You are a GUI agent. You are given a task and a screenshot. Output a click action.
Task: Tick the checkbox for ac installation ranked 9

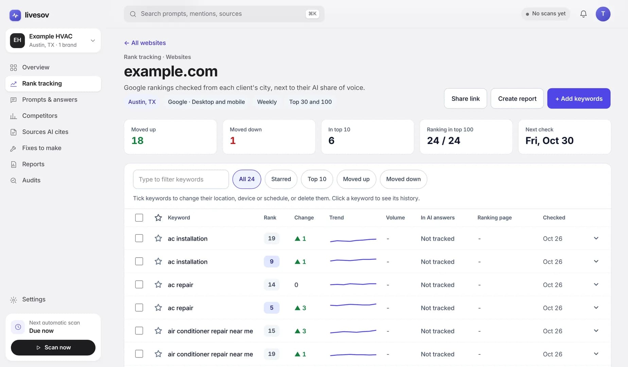(x=139, y=261)
